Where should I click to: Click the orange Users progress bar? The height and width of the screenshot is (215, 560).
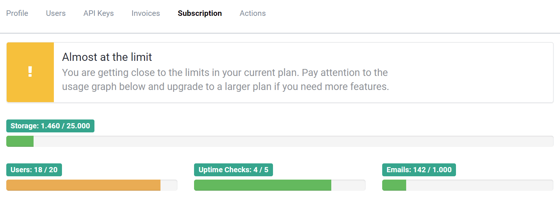coord(83,185)
